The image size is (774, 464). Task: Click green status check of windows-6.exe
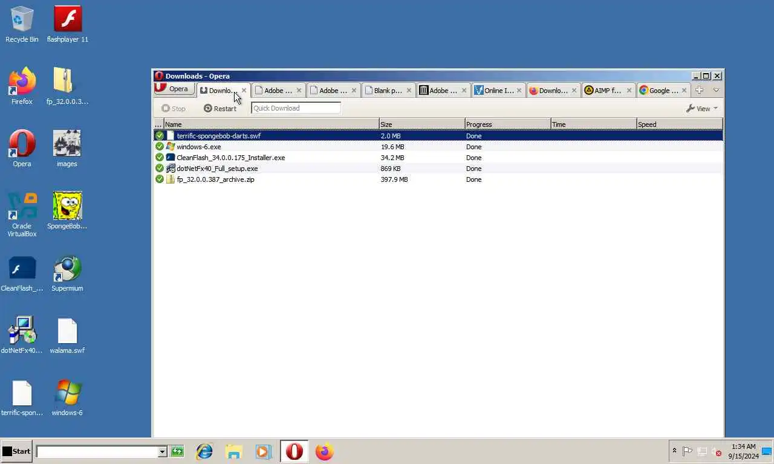[x=160, y=147]
